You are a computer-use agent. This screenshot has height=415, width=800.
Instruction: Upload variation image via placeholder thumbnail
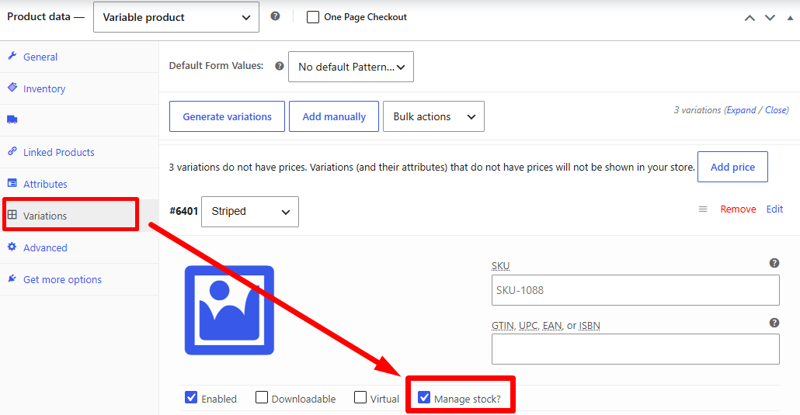point(230,310)
